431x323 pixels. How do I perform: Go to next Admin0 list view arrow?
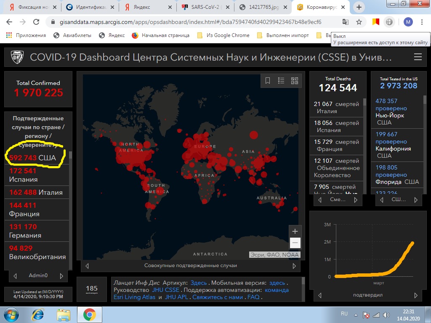tap(61, 276)
